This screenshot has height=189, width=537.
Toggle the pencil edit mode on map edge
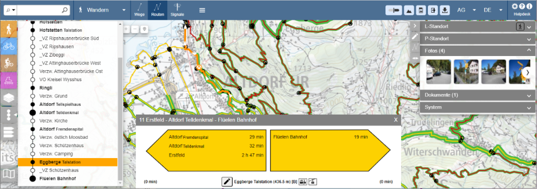(415, 36)
